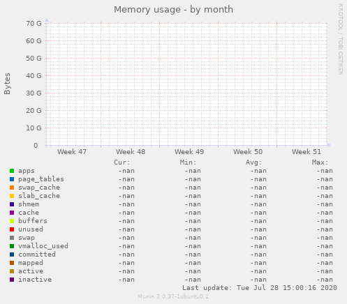This screenshot has height=304, width=347.
Task: Select the 'slab_cache' legend label
Action: [39, 196]
